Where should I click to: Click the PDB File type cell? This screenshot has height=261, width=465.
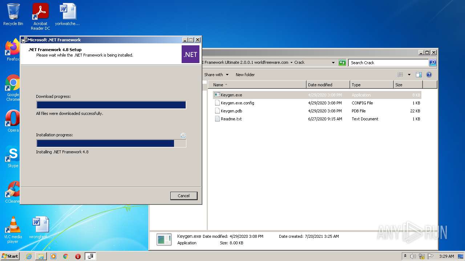[x=359, y=111]
